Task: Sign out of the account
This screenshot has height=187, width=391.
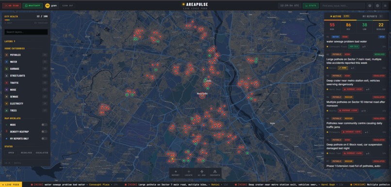Action: tap(67, 5)
